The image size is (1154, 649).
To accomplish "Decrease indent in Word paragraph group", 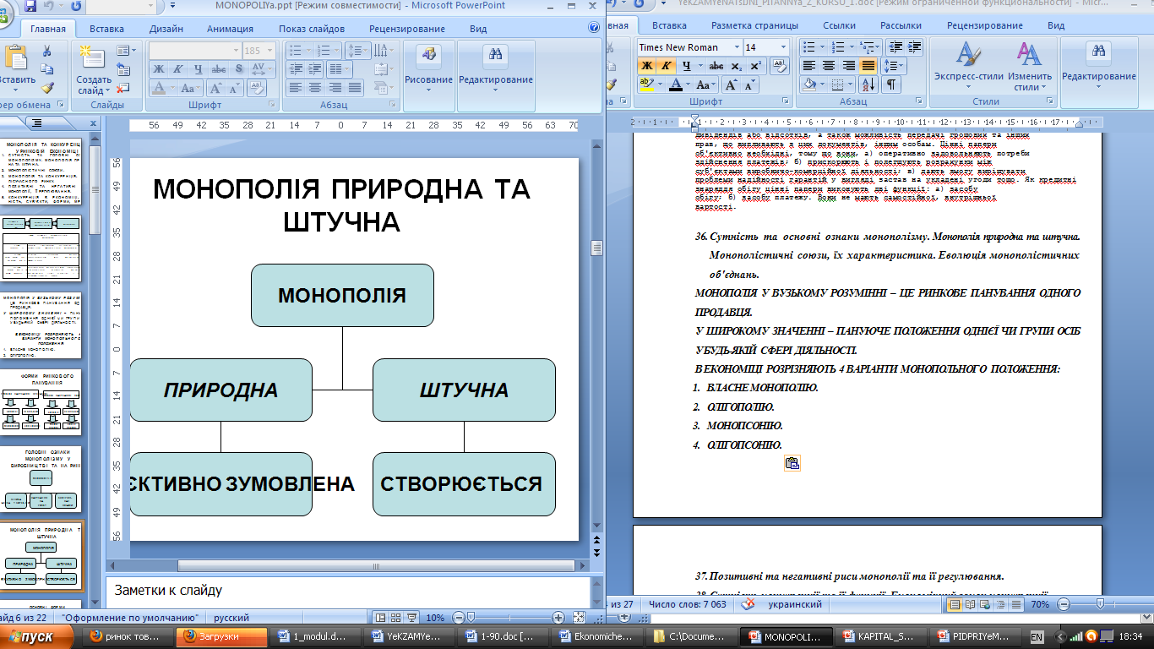I will (x=895, y=47).
